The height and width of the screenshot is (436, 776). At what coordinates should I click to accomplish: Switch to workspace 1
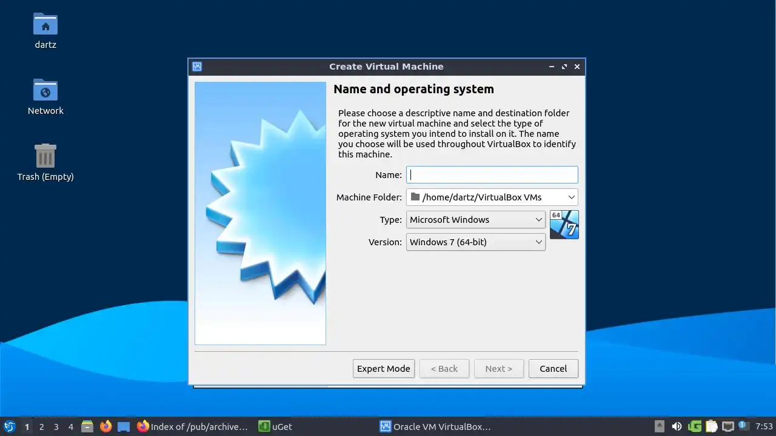pyautogui.click(x=27, y=426)
